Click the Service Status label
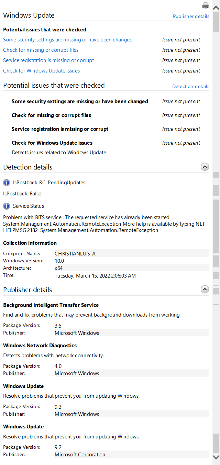 pyautogui.click(x=29, y=206)
